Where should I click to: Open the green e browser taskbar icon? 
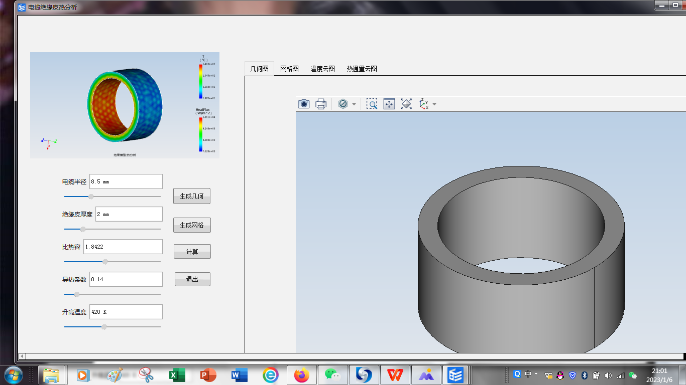[271, 375]
